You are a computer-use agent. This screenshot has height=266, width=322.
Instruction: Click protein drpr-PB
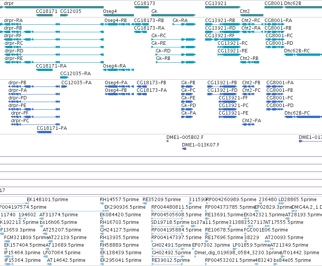click(x=17, y=83)
